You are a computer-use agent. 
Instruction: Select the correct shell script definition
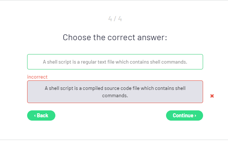pyautogui.click(x=115, y=62)
